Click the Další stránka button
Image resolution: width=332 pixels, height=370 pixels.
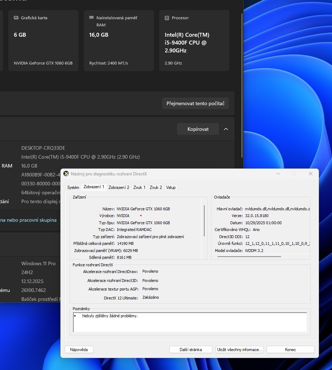coord(191,349)
